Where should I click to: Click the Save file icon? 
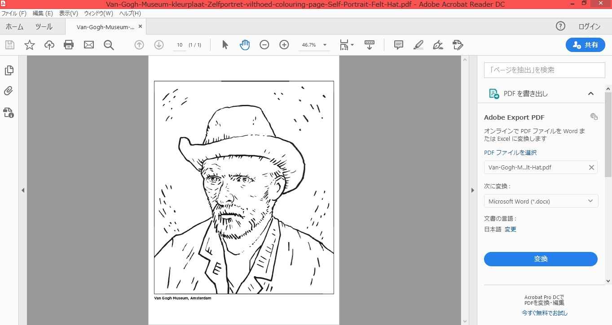pos(10,45)
